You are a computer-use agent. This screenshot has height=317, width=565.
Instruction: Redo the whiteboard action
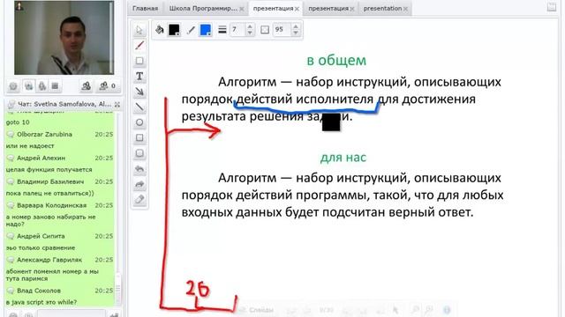tap(139, 184)
